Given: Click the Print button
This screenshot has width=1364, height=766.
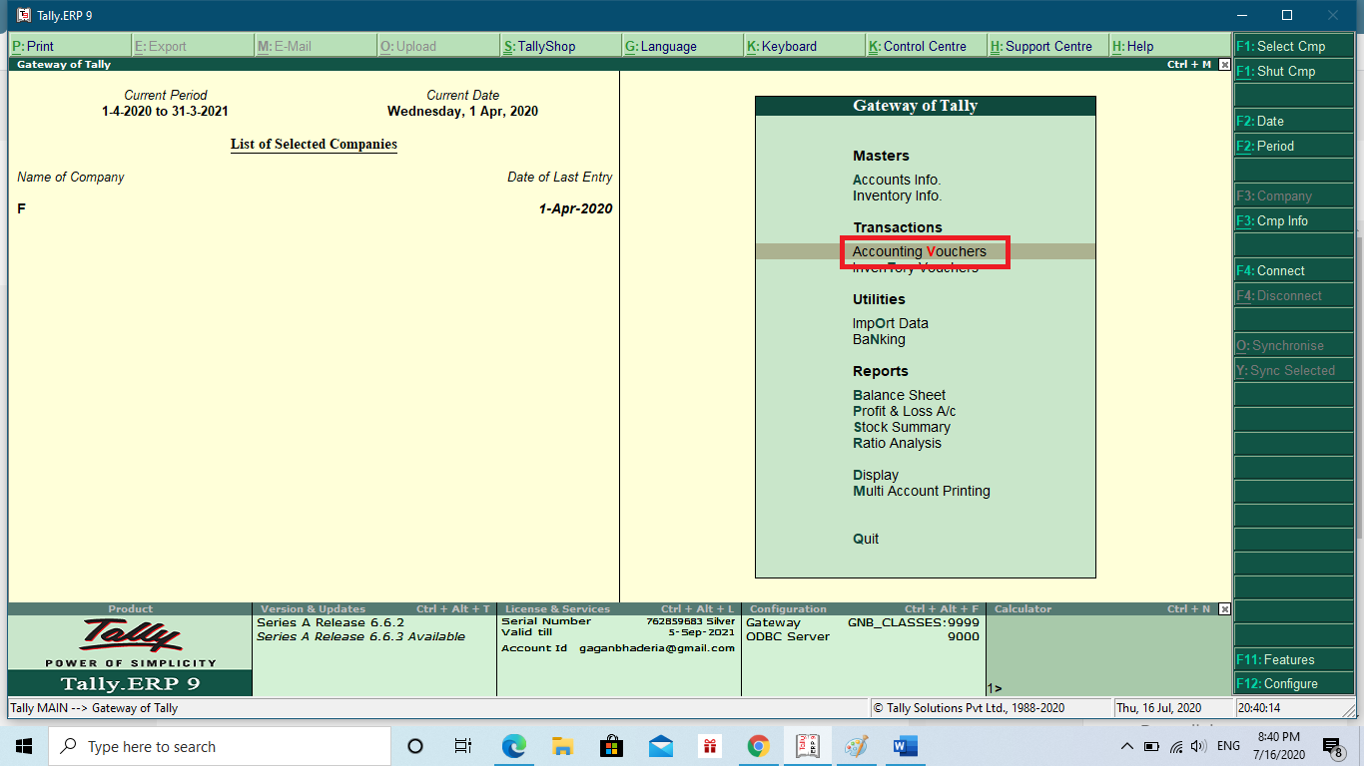Looking at the screenshot, I should pyautogui.click(x=70, y=46).
